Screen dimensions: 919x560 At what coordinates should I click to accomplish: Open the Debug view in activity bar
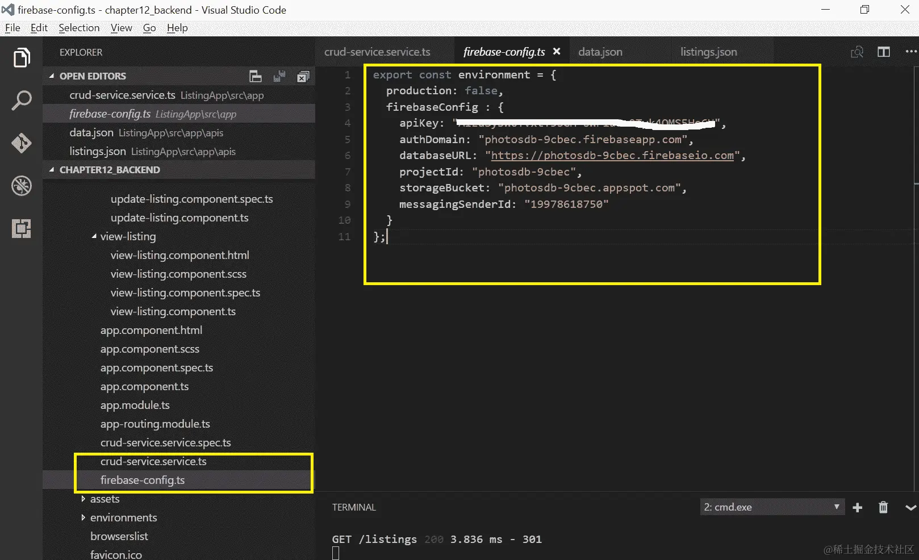(x=22, y=186)
